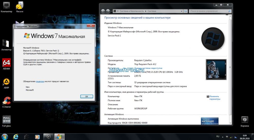
Task: Expand the address bar history dropdown
Action: point(181,11)
